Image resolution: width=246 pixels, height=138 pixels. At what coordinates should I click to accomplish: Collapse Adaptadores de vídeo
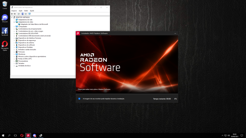14,22
